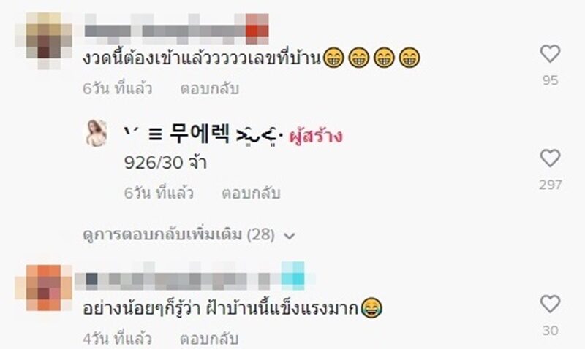The height and width of the screenshot is (349, 585).
Task: Like the comment with 95 likes
Action: click(x=551, y=53)
